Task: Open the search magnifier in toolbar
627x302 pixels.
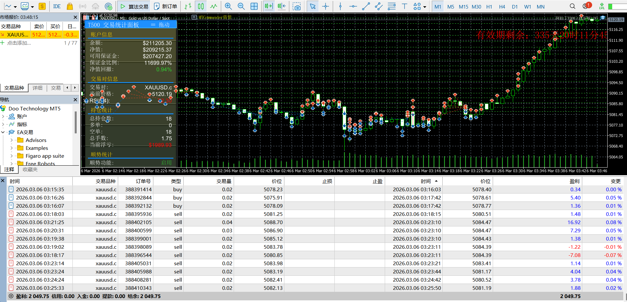Action: 572,6
